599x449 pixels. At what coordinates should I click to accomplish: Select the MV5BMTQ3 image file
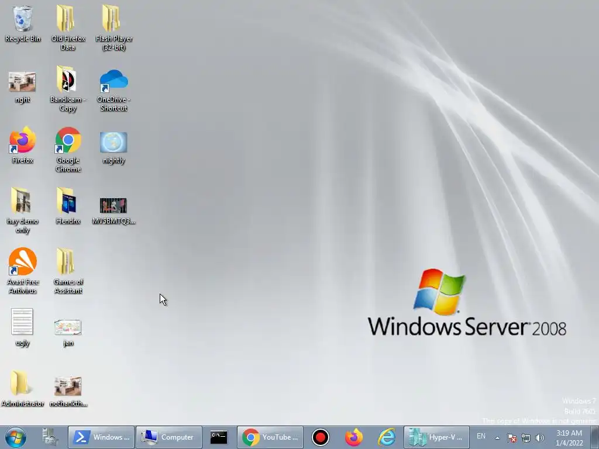(x=113, y=210)
